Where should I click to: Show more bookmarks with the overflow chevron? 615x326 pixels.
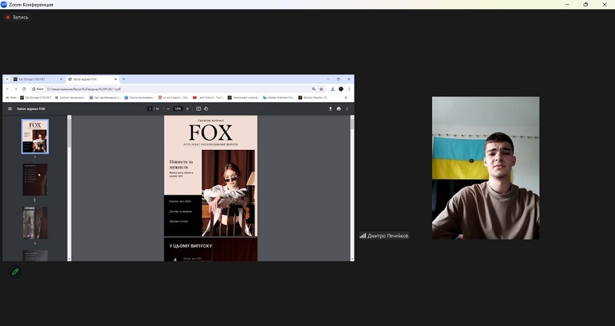(346, 98)
